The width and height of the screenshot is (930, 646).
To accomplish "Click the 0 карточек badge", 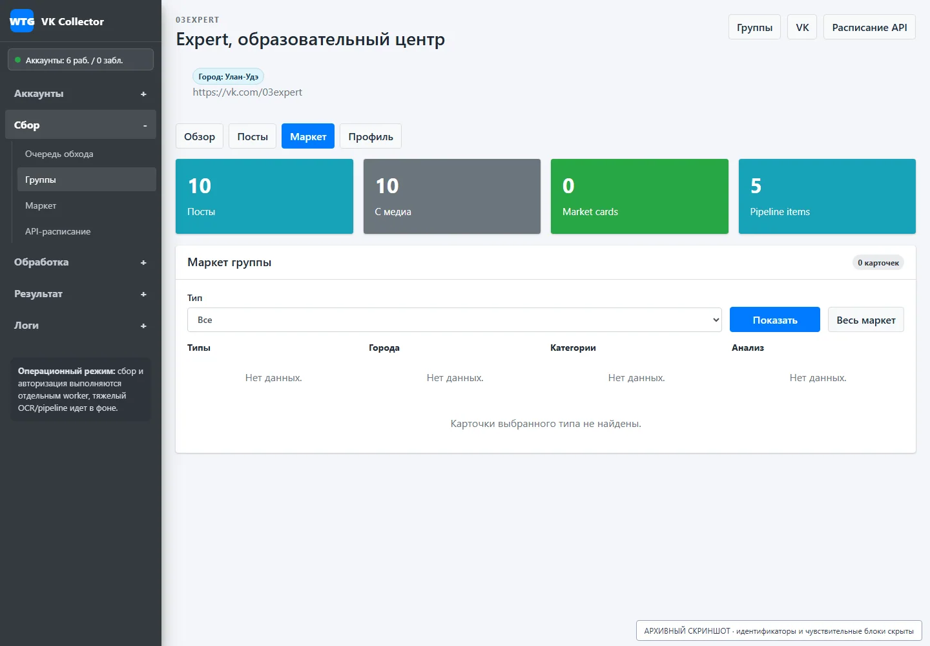I will tap(878, 262).
